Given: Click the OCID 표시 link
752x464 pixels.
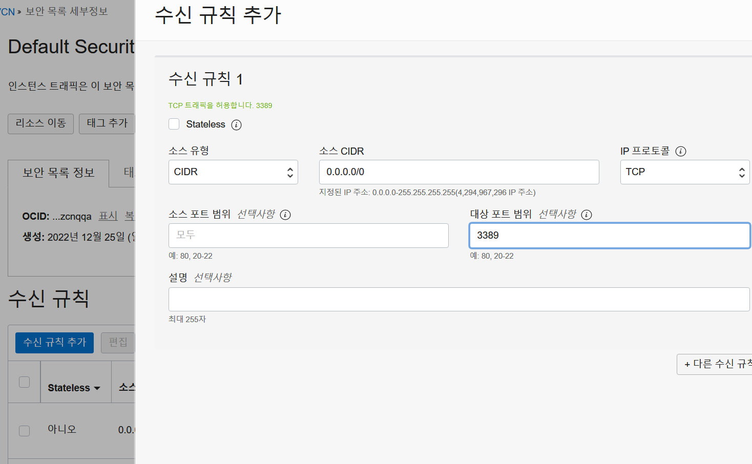Looking at the screenshot, I should point(108,216).
